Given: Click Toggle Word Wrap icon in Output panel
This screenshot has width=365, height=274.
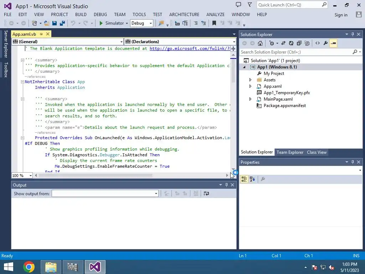Looking at the screenshot, I should click(206, 193).
